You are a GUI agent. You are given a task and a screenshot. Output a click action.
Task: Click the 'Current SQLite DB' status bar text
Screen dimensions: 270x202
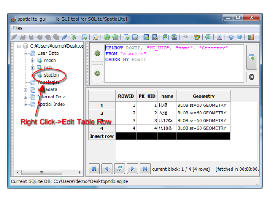pos(70,181)
